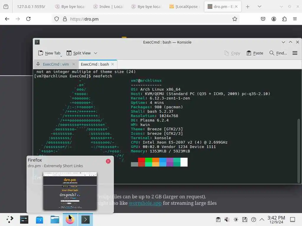The width and height of the screenshot is (302, 226).
Task: Open the clipboard tray icon
Action: [x=218, y=220]
